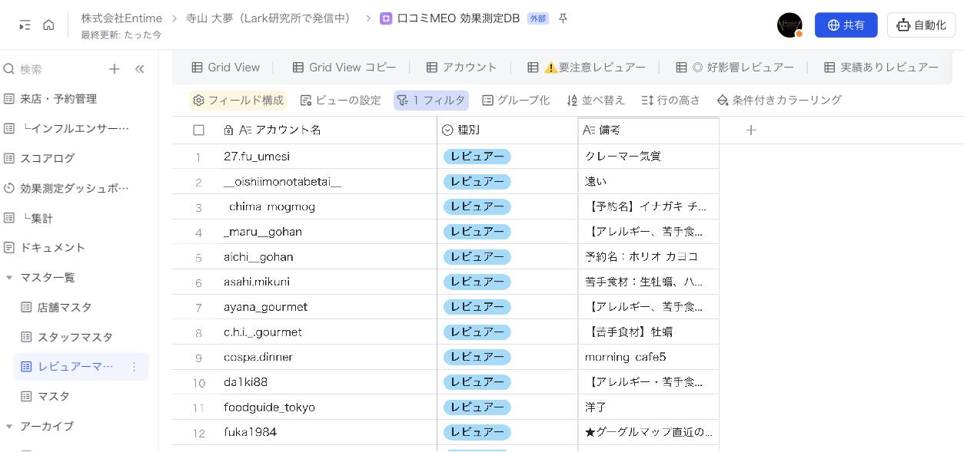Open the 種別 column header menu
This screenshot has width=964, height=452.
(507, 130)
